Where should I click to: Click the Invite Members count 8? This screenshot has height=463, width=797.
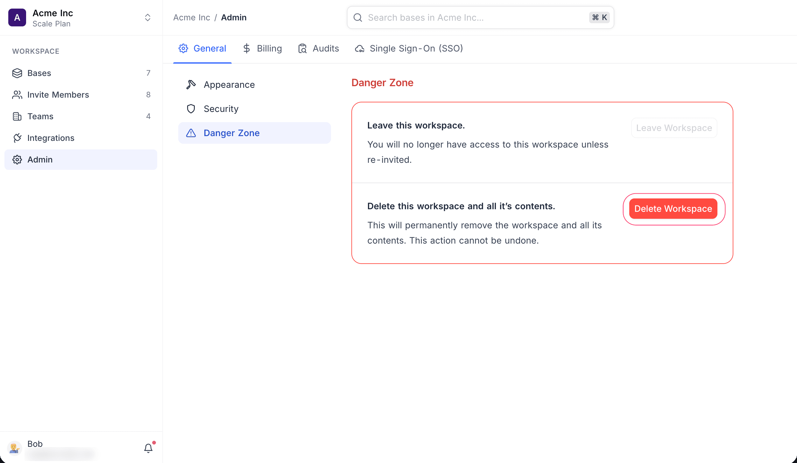click(148, 95)
